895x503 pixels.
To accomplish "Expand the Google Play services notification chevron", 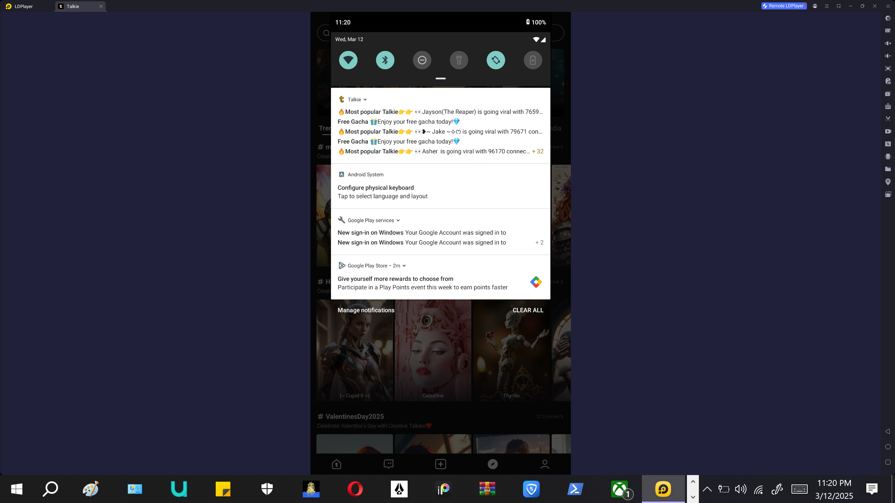I will point(398,220).
